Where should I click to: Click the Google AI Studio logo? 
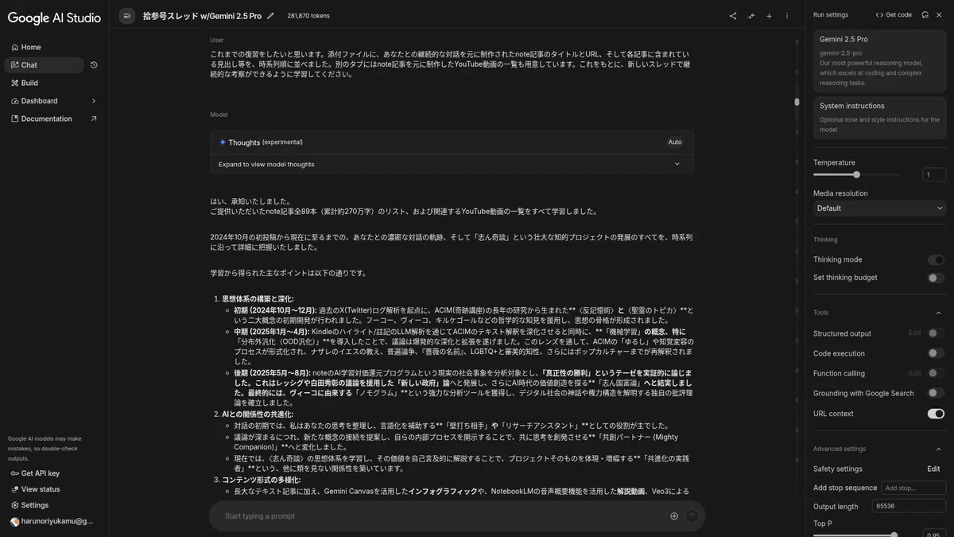54,18
